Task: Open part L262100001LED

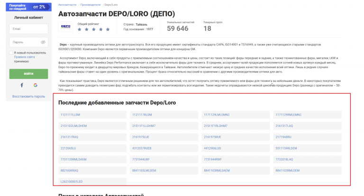Action: click(x=92, y=181)
